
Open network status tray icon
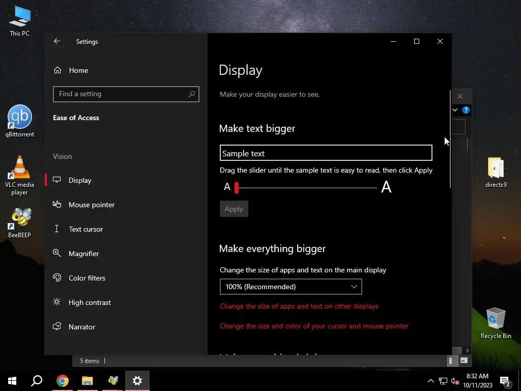(x=443, y=381)
